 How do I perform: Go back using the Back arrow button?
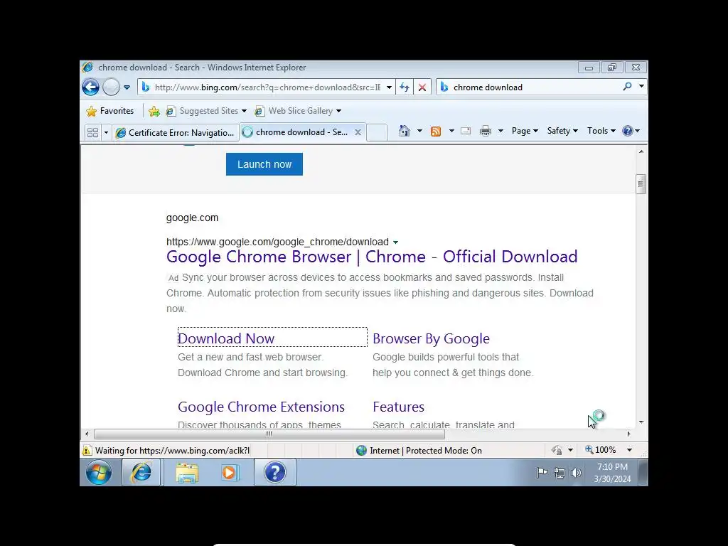point(90,87)
